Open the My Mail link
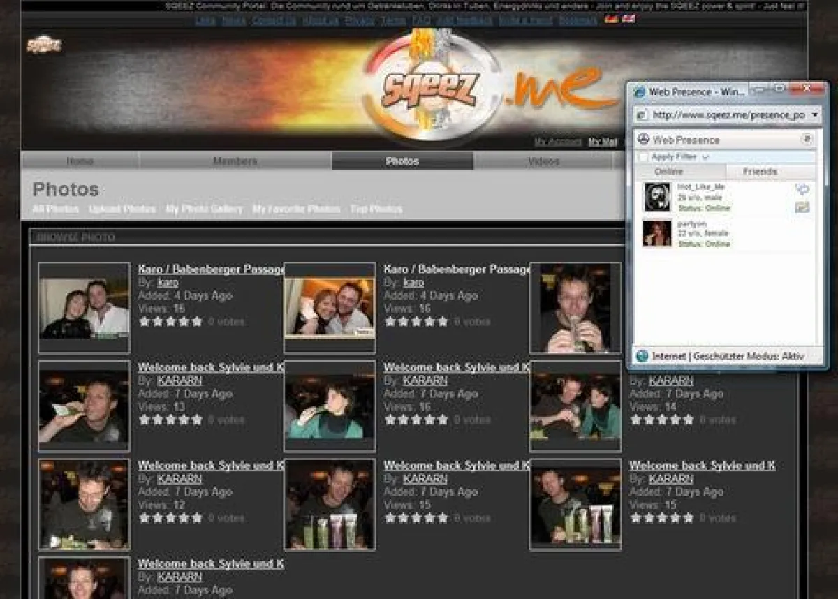The width and height of the screenshot is (838, 599). pos(601,142)
